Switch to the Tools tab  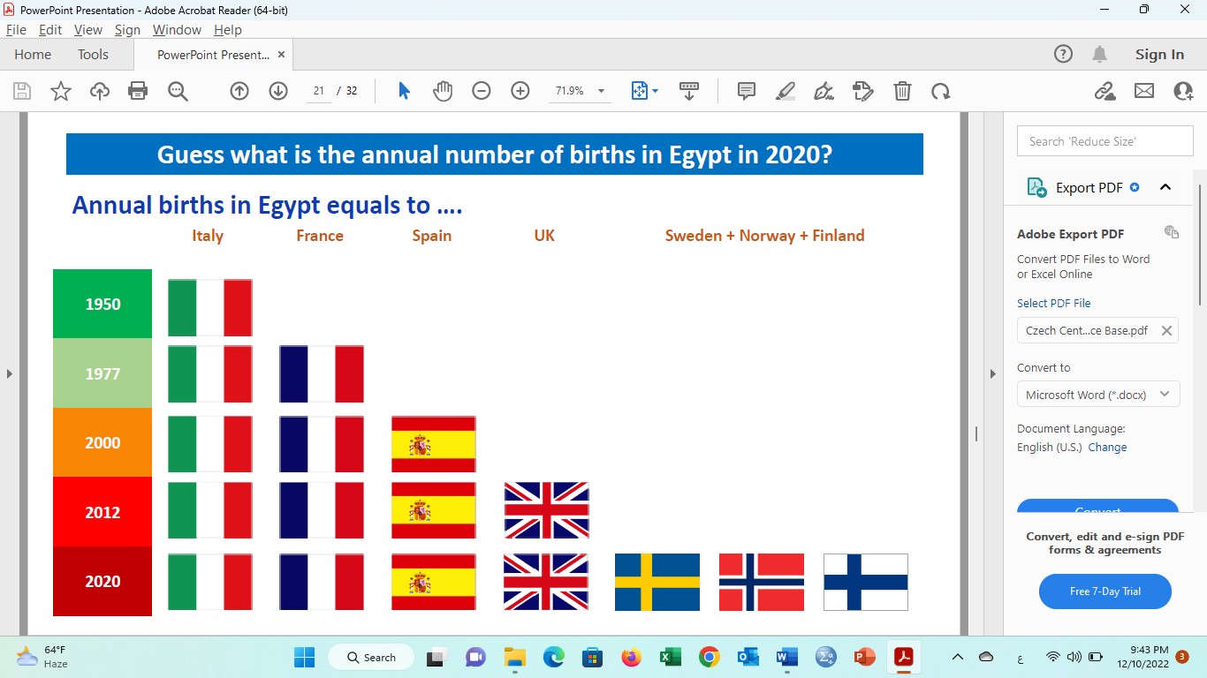click(93, 55)
